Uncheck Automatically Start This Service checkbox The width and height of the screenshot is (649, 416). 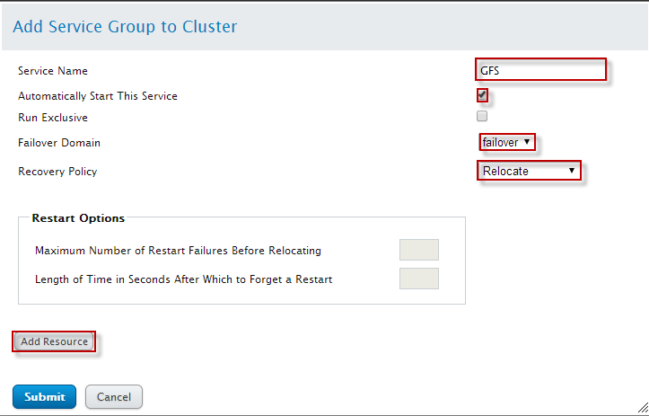tap(482, 94)
